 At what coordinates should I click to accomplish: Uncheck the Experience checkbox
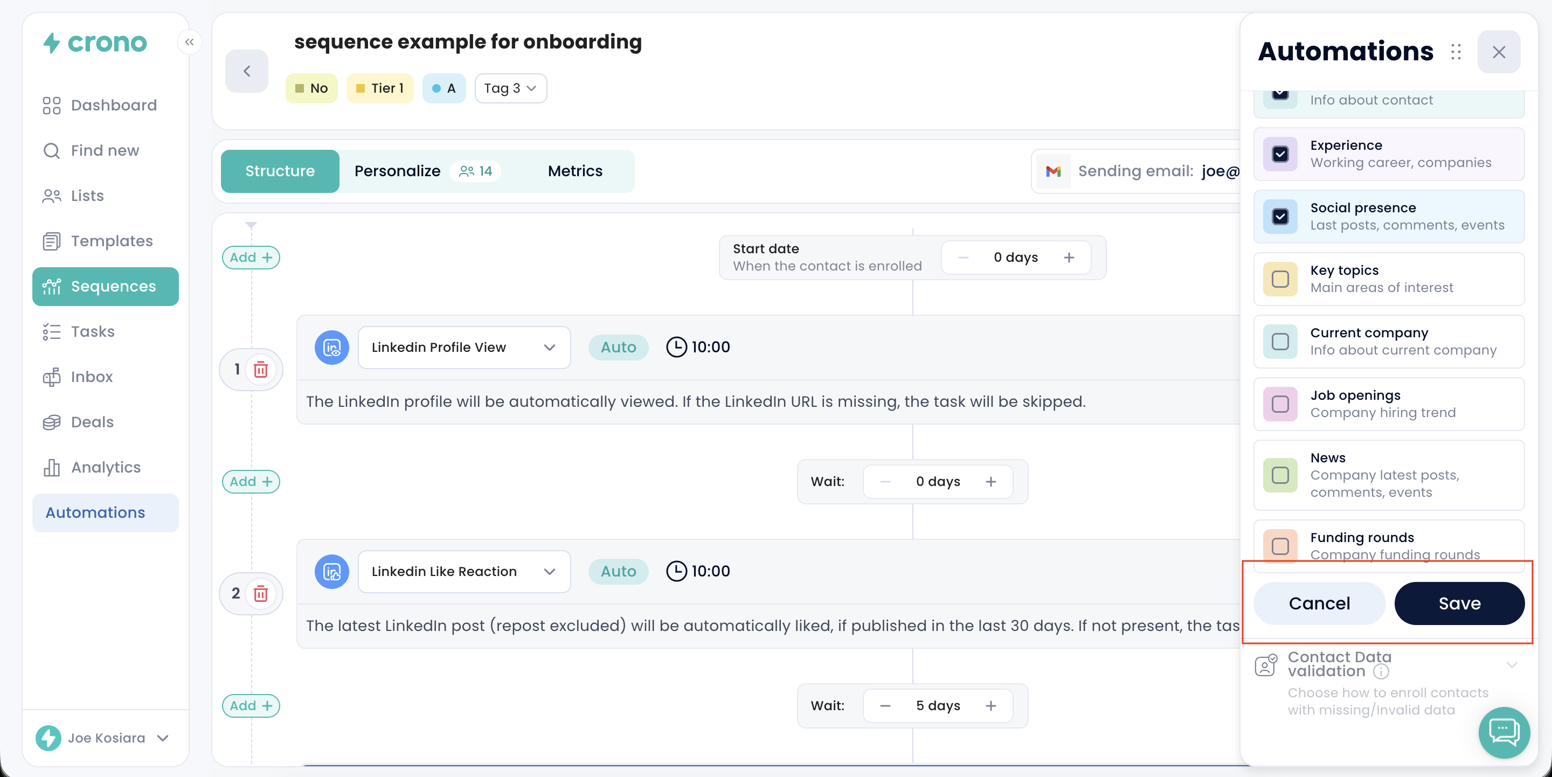(x=1280, y=154)
